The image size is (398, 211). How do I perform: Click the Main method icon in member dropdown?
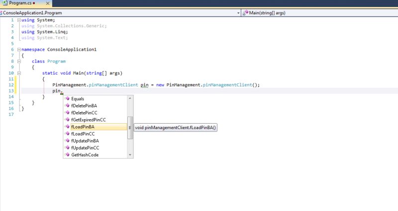(x=245, y=13)
